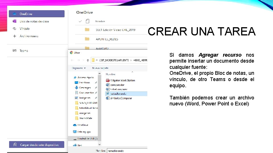
Task: Select Red network in navigation tree
Action: 80,145
